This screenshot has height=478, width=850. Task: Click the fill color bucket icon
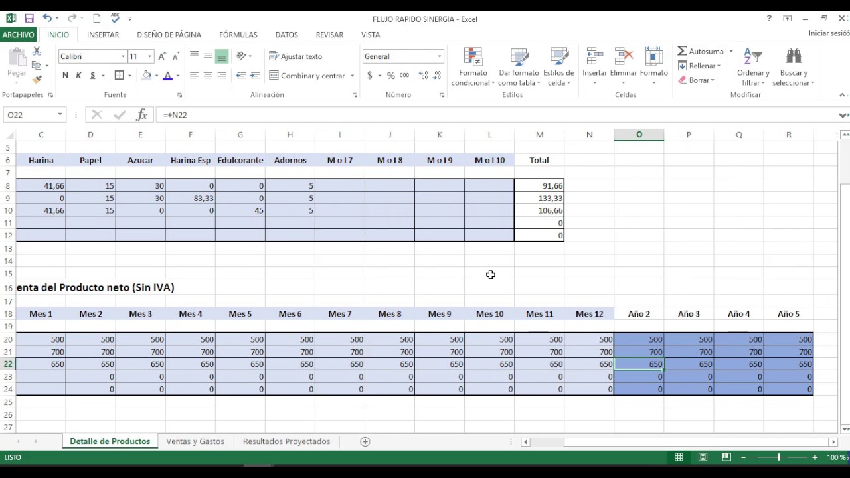pos(147,76)
